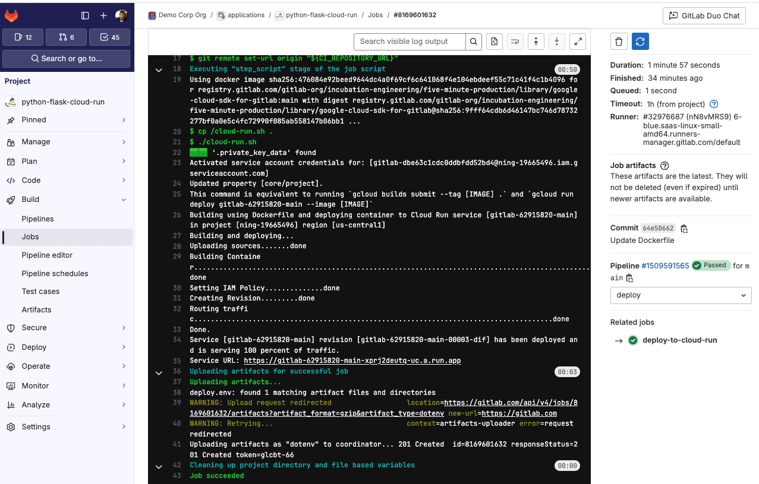This screenshot has width=759, height=484.
Task: Select Jobs in the sidebar
Action: tap(66, 237)
